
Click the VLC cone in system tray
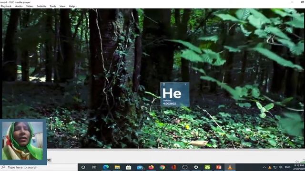click(270, 167)
